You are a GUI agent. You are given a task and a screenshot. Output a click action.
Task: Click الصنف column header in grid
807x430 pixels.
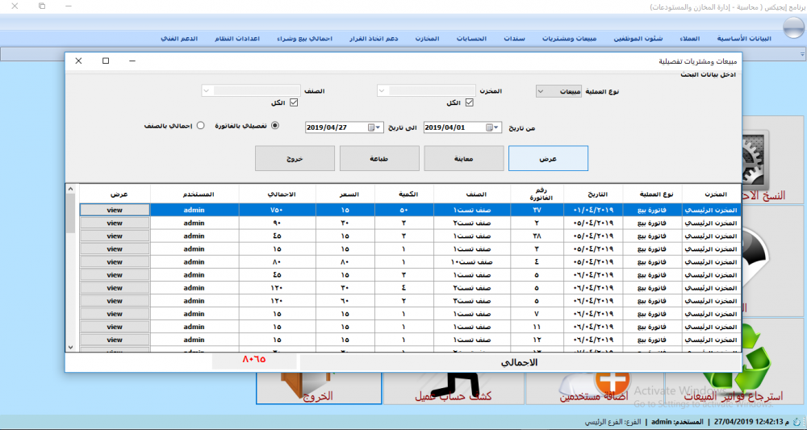pos(472,194)
